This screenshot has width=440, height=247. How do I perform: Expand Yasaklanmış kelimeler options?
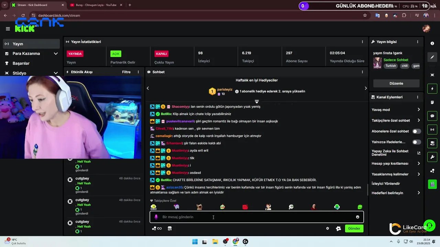click(419, 174)
